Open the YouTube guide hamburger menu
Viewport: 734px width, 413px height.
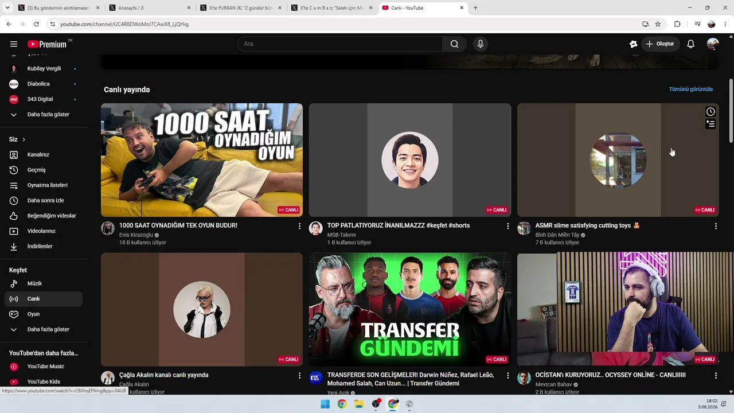(x=14, y=44)
